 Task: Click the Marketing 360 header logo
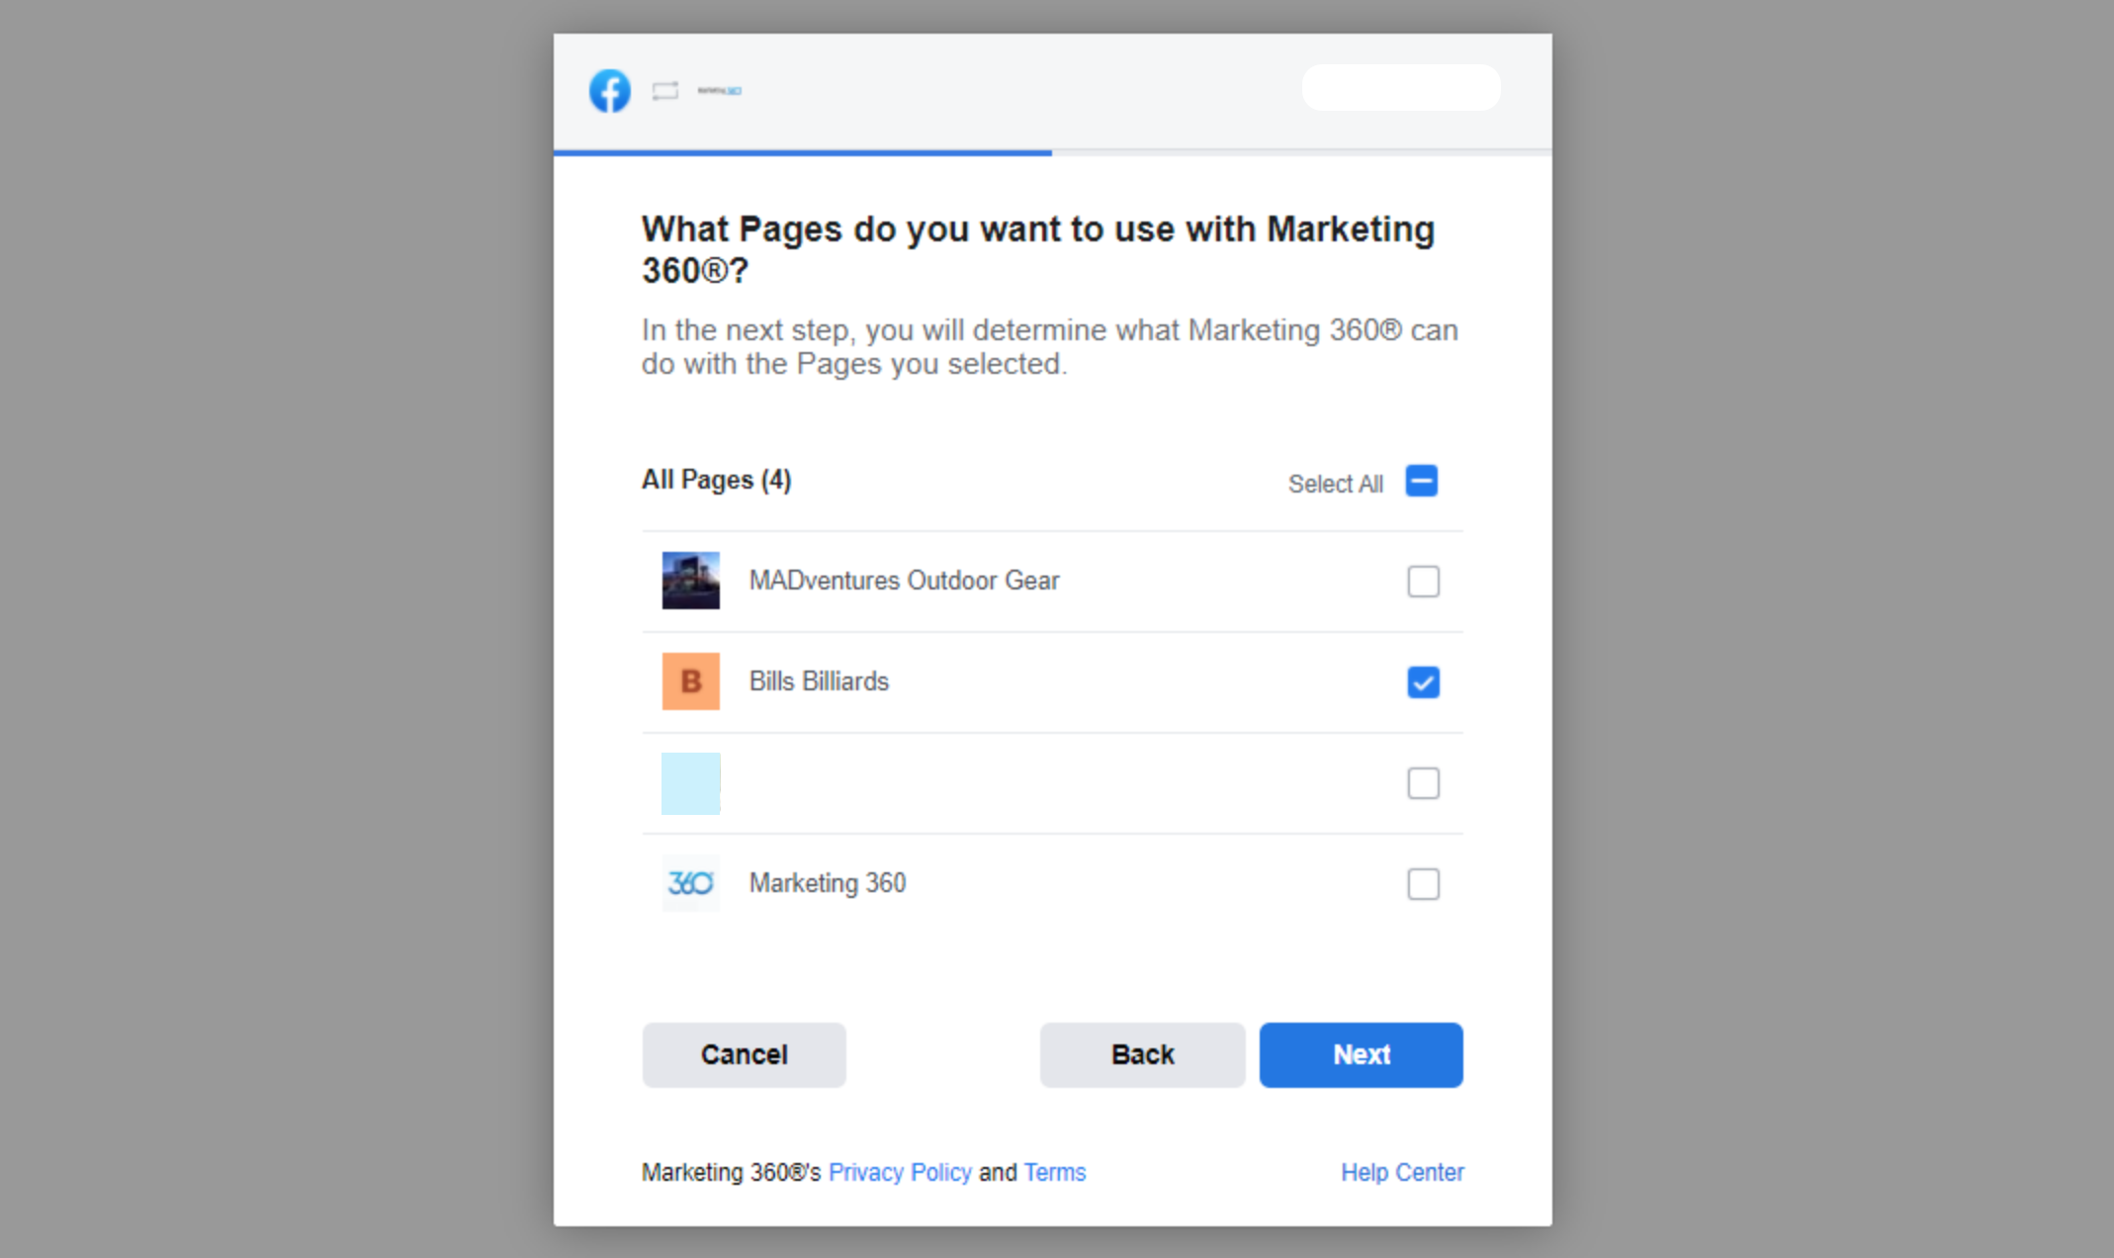pos(720,91)
